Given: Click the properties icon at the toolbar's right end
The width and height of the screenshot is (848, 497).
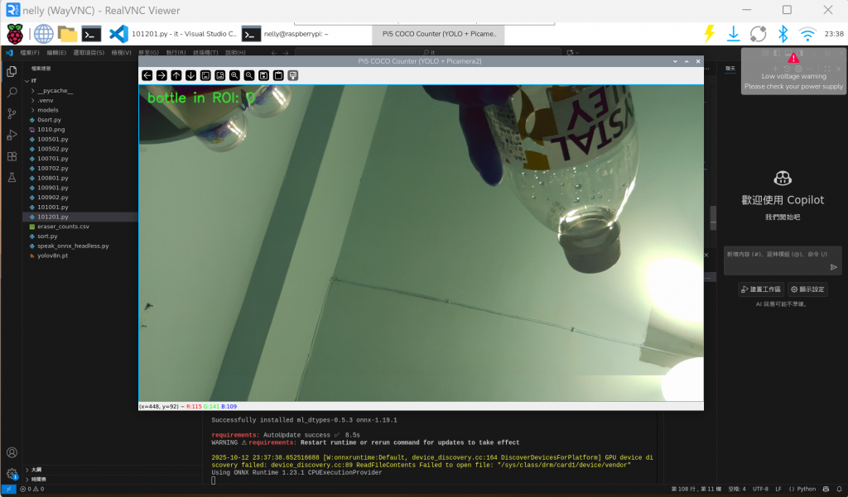Looking at the screenshot, I should [x=293, y=75].
